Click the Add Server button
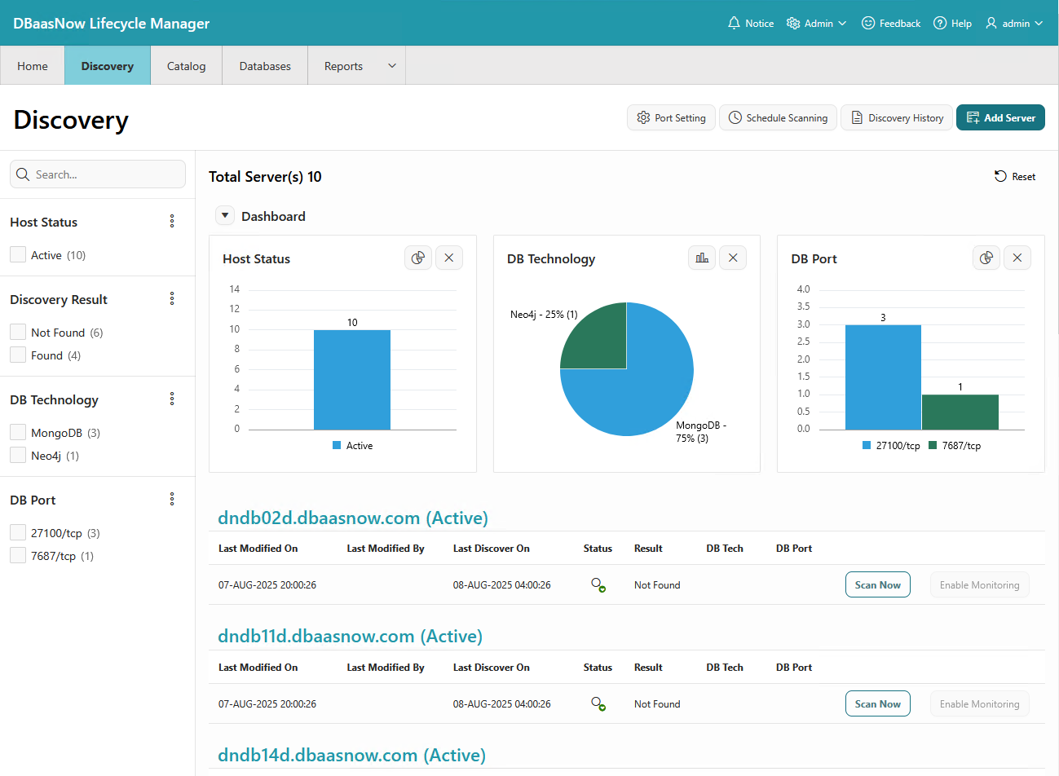The height and width of the screenshot is (776, 1059). click(1000, 118)
